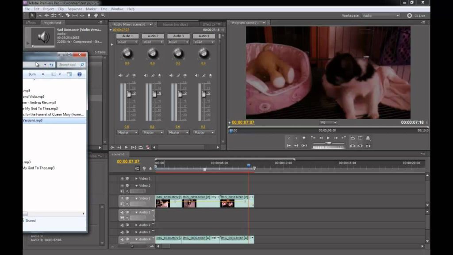This screenshot has width=453, height=255.
Task: Go to next edit point
Action: [x=343, y=138]
